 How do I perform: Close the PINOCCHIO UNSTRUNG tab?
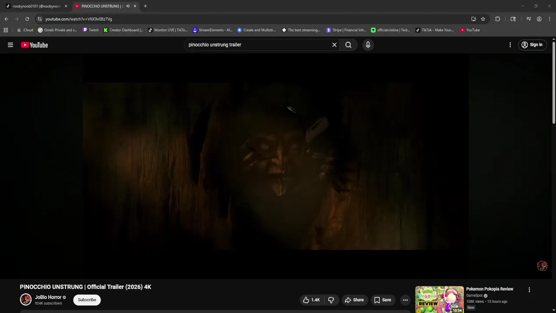pyautogui.click(x=135, y=6)
